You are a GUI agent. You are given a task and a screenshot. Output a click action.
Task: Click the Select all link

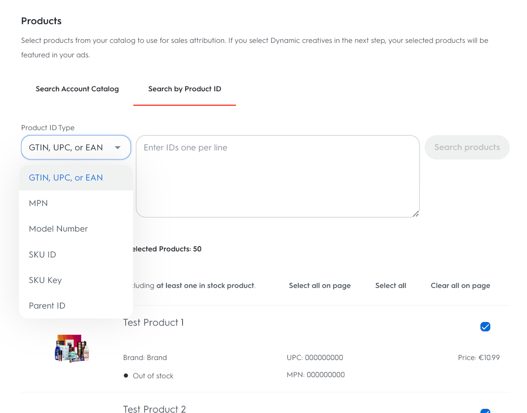(390, 286)
